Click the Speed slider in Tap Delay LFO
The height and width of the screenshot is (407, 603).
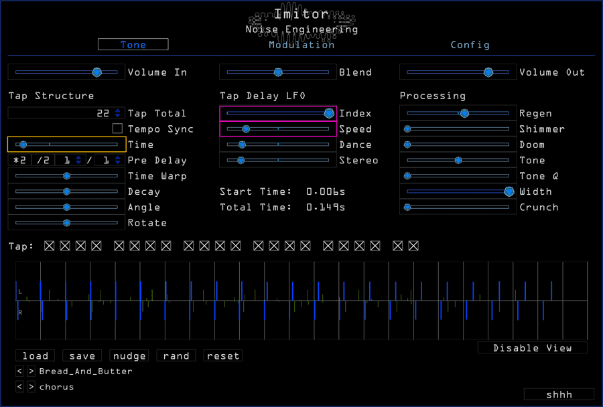click(278, 129)
